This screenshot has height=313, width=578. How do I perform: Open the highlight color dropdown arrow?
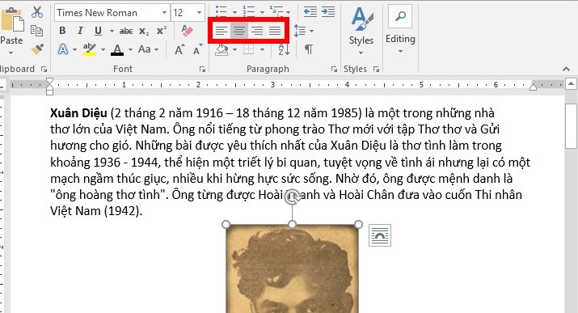(103, 49)
